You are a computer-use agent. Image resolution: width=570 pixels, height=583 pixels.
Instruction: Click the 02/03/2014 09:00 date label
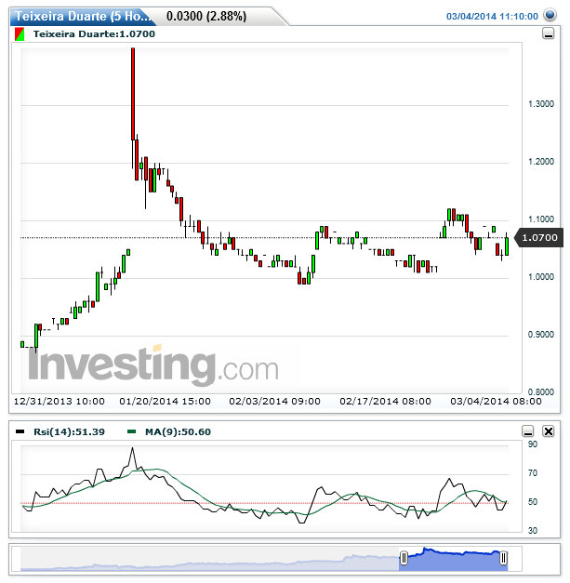point(275,401)
